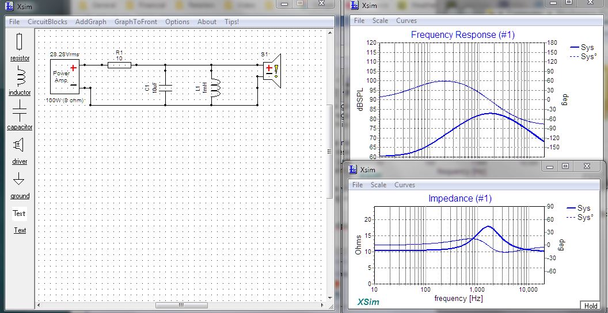Image resolution: width=608 pixels, height=313 pixels.
Task: Maximize the Impedance window
Action: click(565, 166)
